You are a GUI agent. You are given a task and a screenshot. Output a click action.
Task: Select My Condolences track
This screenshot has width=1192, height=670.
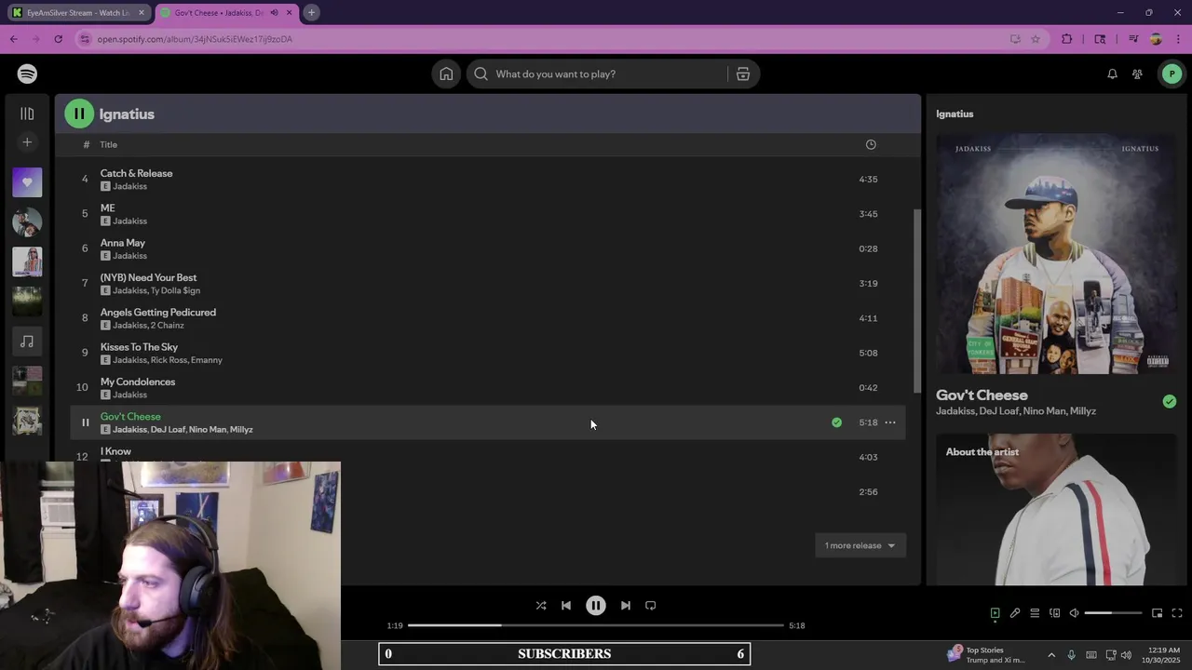(x=488, y=387)
